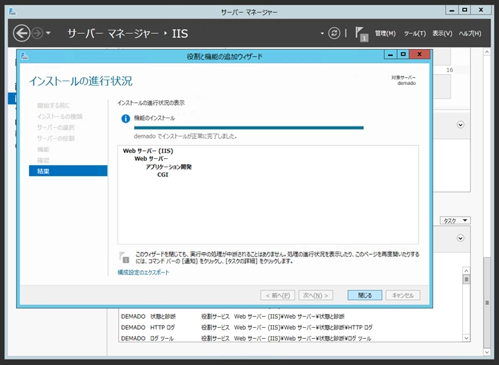Click the 閉じる button in the wizard
Viewport: 499px width, 365px height.
[x=365, y=295]
